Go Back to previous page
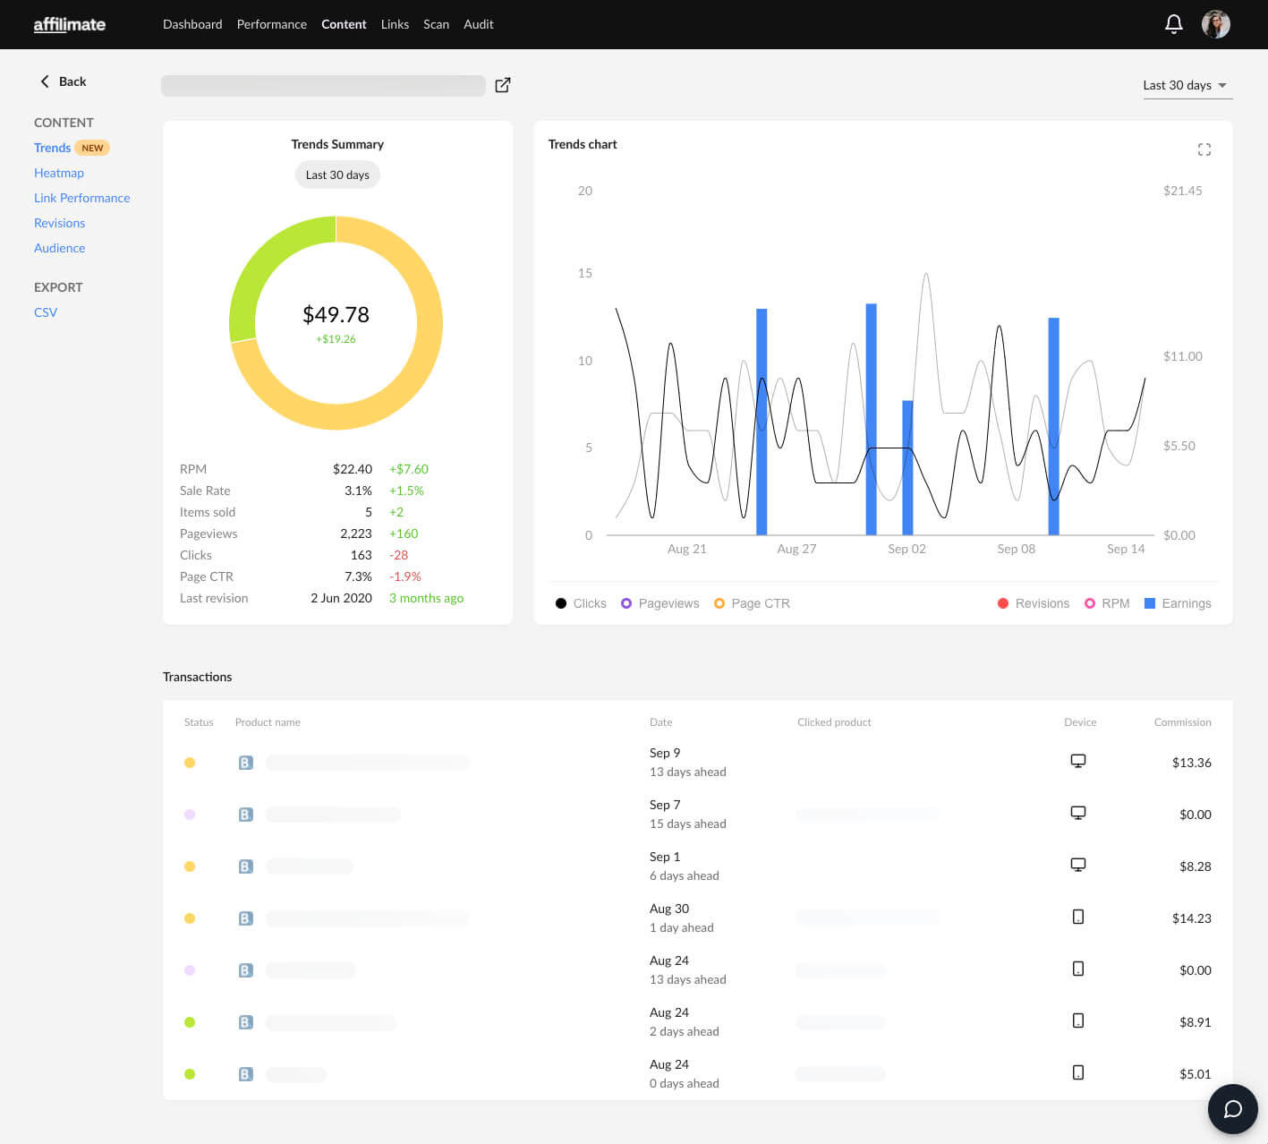The width and height of the screenshot is (1268, 1144). (63, 81)
